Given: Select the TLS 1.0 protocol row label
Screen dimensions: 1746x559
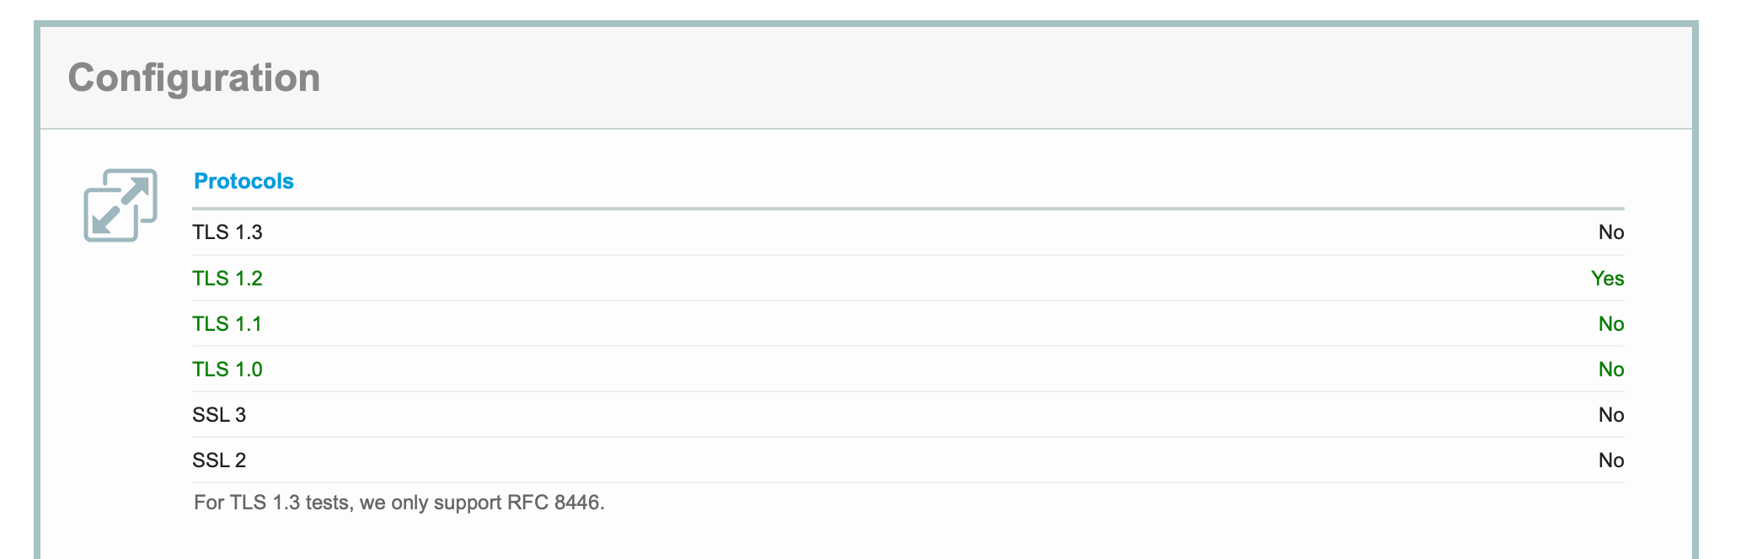Looking at the screenshot, I should [228, 370].
